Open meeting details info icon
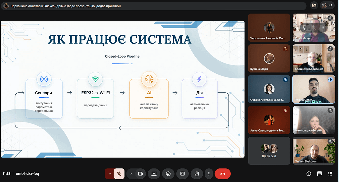This screenshot has width=339, height=182. pos(309,174)
